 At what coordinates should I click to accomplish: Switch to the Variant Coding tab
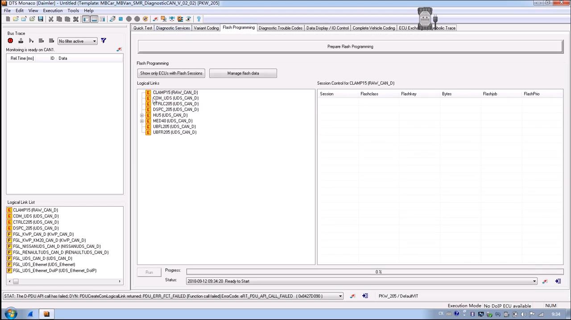tap(206, 28)
